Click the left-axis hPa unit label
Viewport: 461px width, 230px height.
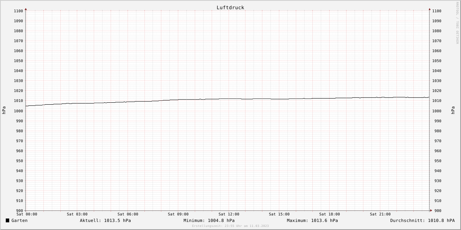click(x=4, y=110)
